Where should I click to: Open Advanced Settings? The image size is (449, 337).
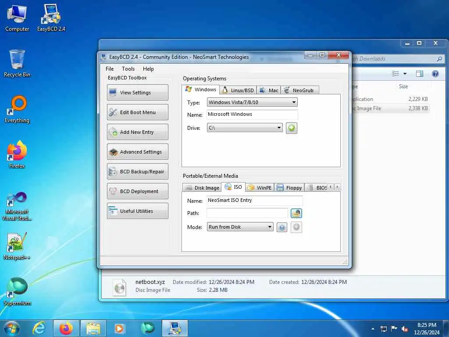(137, 151)
